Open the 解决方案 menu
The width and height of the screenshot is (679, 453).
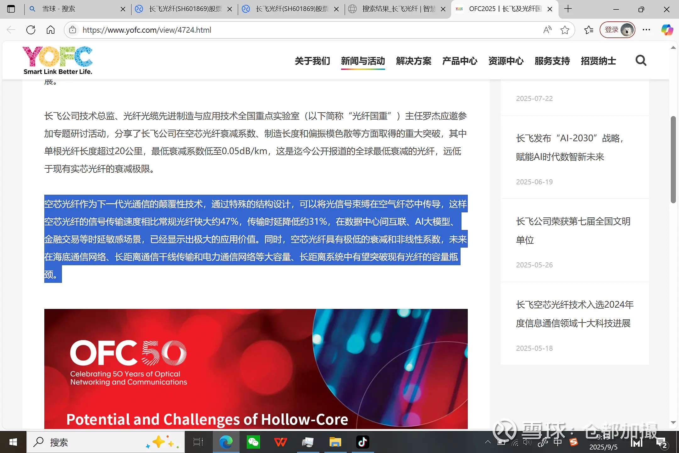[414, 61]
